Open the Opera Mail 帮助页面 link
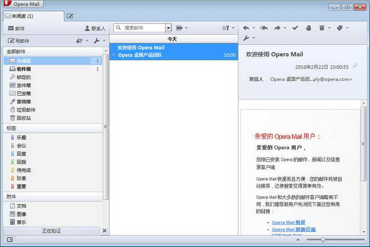 pos(294,229)
